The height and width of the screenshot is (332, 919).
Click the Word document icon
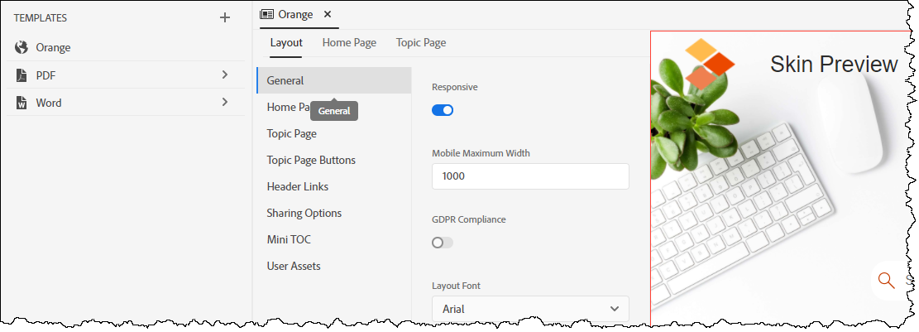22,103
